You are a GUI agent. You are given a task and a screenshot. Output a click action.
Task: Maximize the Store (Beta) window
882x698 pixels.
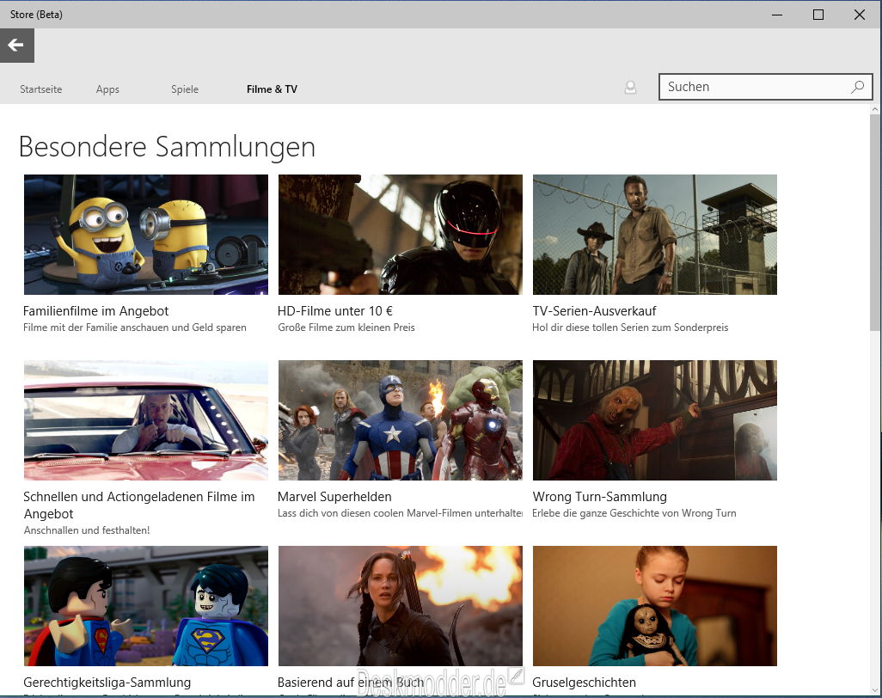click(x=818, y=15)
